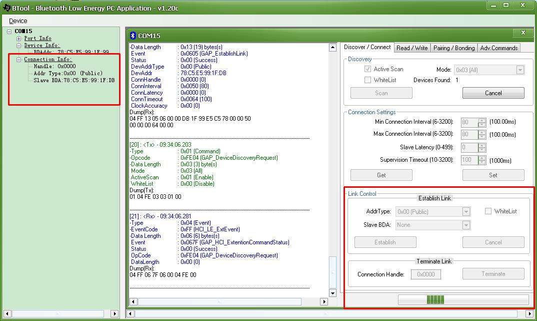The image size is (537, 321).
Task: Click the DevAddr 78:C5:E5:99:1F:DB log value
Action: 203,73
